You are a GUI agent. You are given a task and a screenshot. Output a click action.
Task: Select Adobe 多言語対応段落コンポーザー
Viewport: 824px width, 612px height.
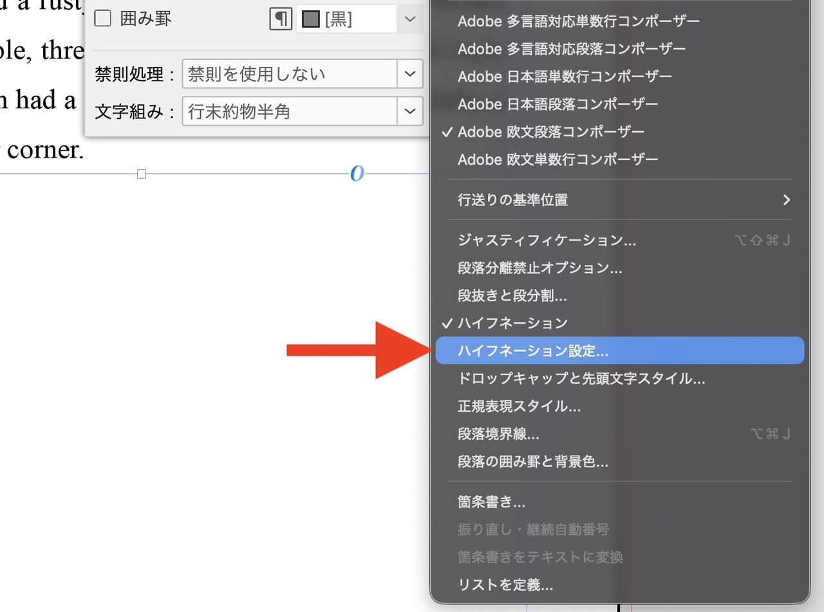620,49
